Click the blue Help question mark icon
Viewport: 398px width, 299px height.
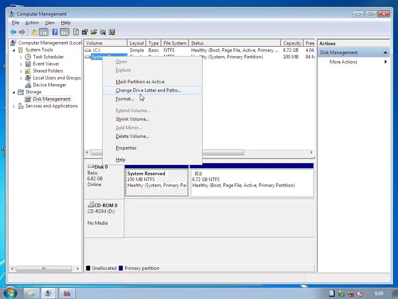[55, 32]
